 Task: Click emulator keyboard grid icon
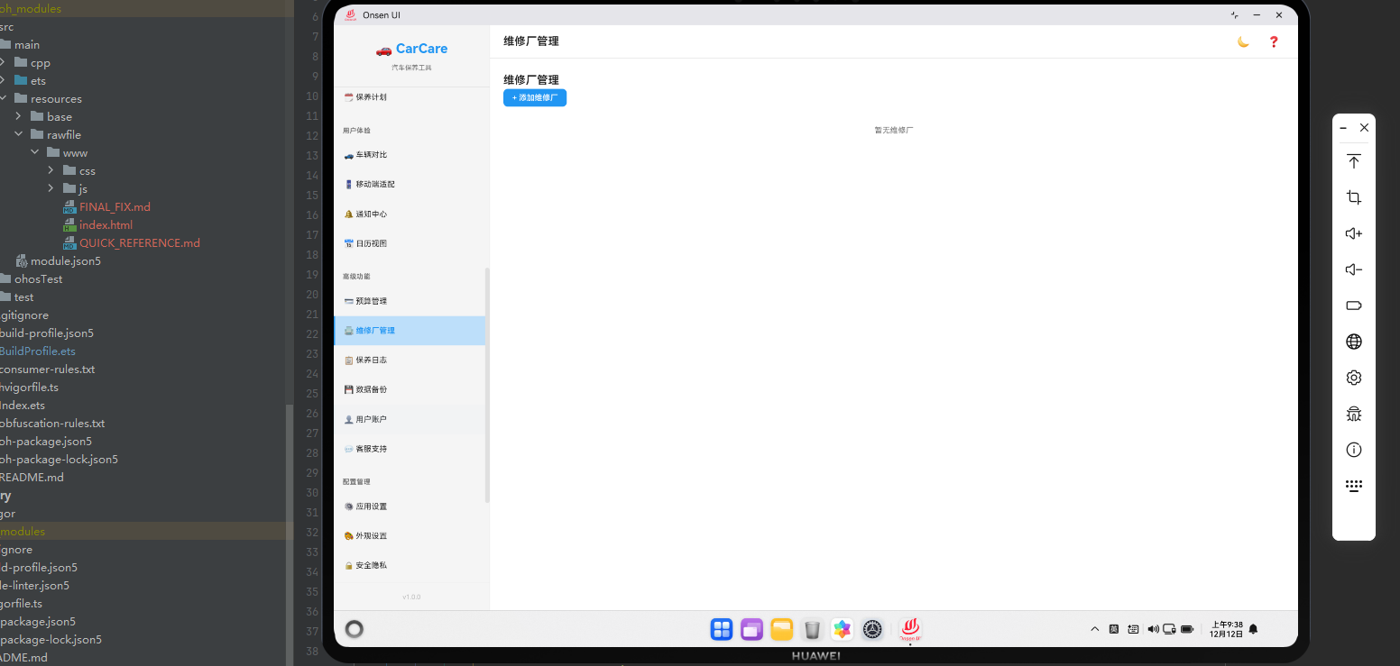point(1353,486)
